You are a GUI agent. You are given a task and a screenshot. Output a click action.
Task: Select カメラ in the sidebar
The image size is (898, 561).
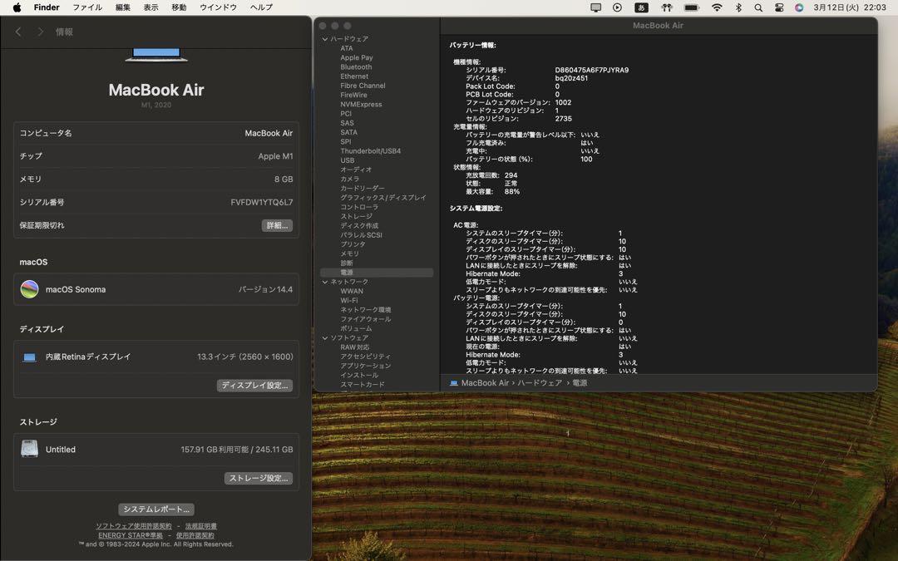[x=349, y=180]
